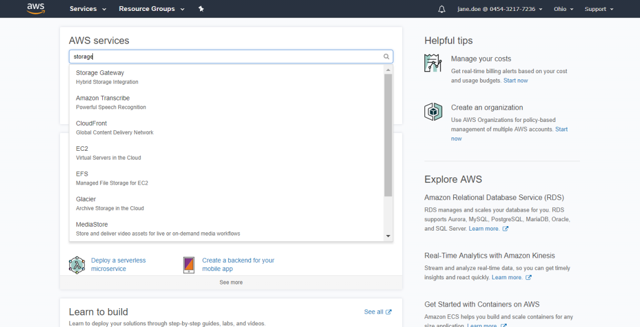640x327 pixels.
Task: Click Create a backend for your mobile app
Action: tap(238, 265)
